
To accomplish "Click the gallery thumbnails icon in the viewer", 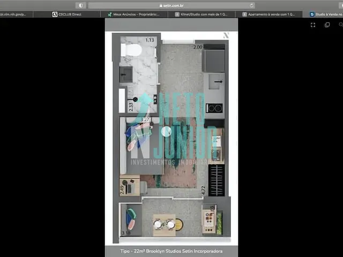I will pos(327,25).
